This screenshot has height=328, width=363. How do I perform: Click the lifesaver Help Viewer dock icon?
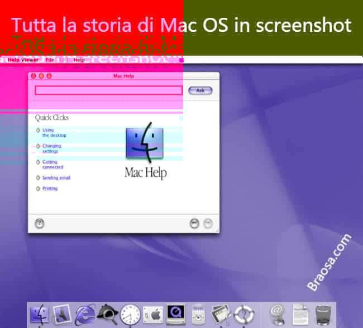coord(244,315)
